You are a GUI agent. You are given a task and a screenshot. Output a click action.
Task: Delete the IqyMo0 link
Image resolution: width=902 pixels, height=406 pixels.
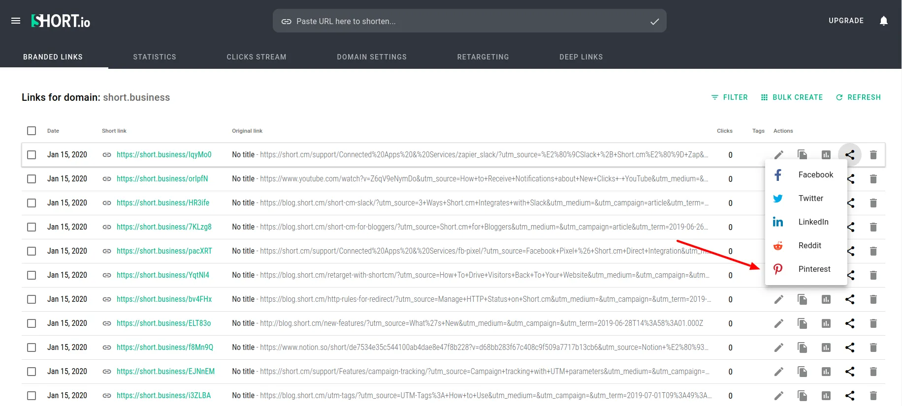coord(873,155)
